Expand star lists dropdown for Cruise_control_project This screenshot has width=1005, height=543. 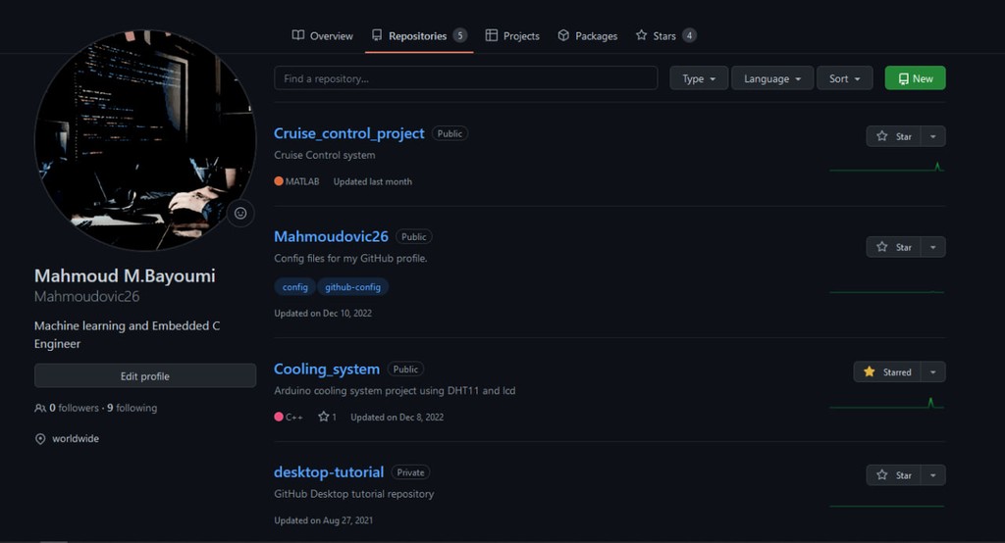(x=933, y=135)
